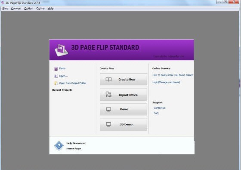Open the Files menu
This screenshot has width=241, height=170.
point(5,9)
